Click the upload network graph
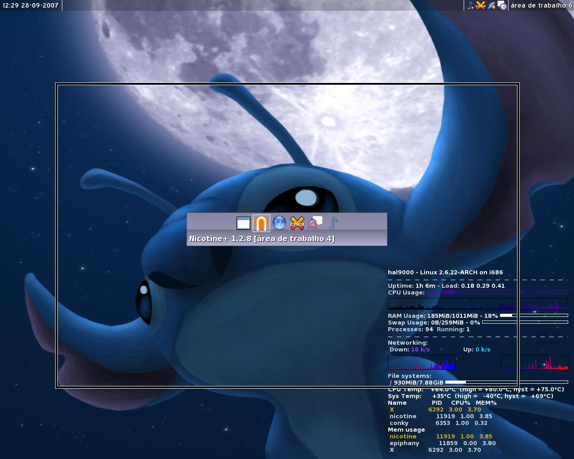Screen dimensions: 574x459 [x=535, y=362]
